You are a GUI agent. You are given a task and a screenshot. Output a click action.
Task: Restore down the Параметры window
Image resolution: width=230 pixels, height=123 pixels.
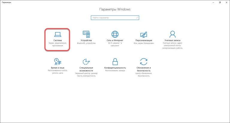click(220, 2)
